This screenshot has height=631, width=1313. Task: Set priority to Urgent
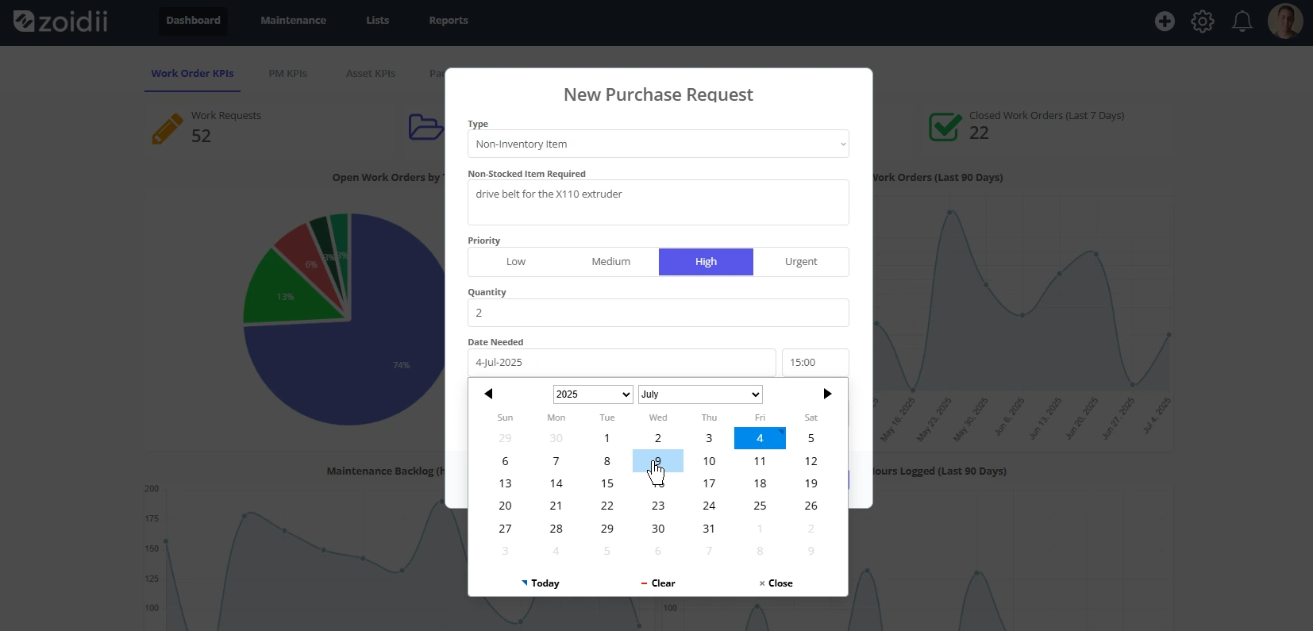coord(801,262)
